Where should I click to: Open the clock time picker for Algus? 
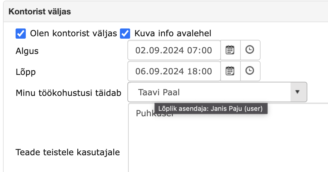pos(250,50)
